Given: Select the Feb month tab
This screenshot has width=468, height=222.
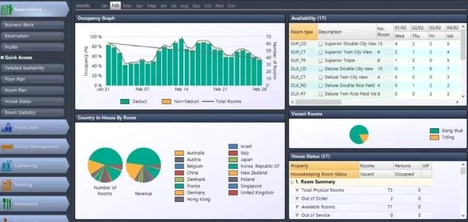Looking at the screenshot, I should click(115, 6).
